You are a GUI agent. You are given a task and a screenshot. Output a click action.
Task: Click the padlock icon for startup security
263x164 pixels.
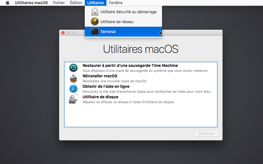point(95,12)
